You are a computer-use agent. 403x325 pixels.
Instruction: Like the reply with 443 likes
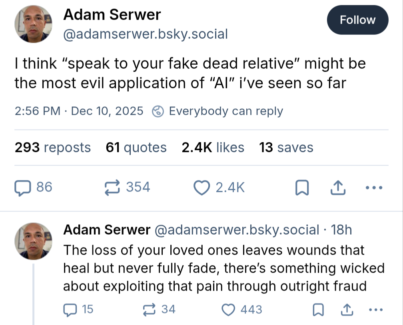[x=228, y=309]
